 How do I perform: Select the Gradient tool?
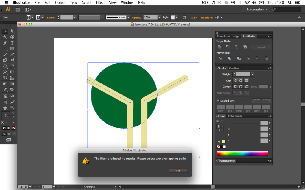12,84
